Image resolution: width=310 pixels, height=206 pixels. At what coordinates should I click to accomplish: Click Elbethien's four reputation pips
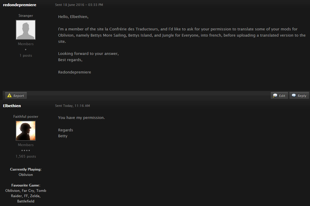click(x=26, y=151)
